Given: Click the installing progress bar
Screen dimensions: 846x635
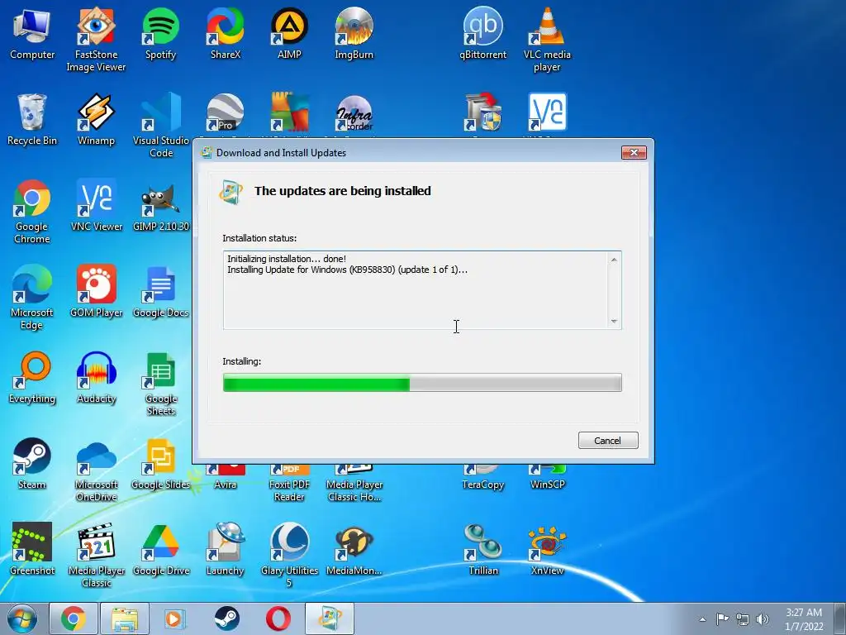Looking at the screenshot, I should (422, 383).
